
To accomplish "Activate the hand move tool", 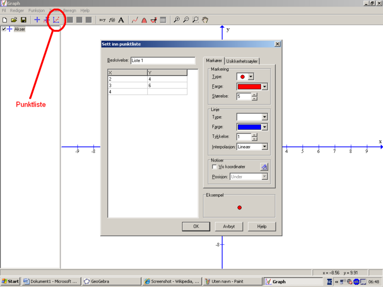I will (205, 20).
